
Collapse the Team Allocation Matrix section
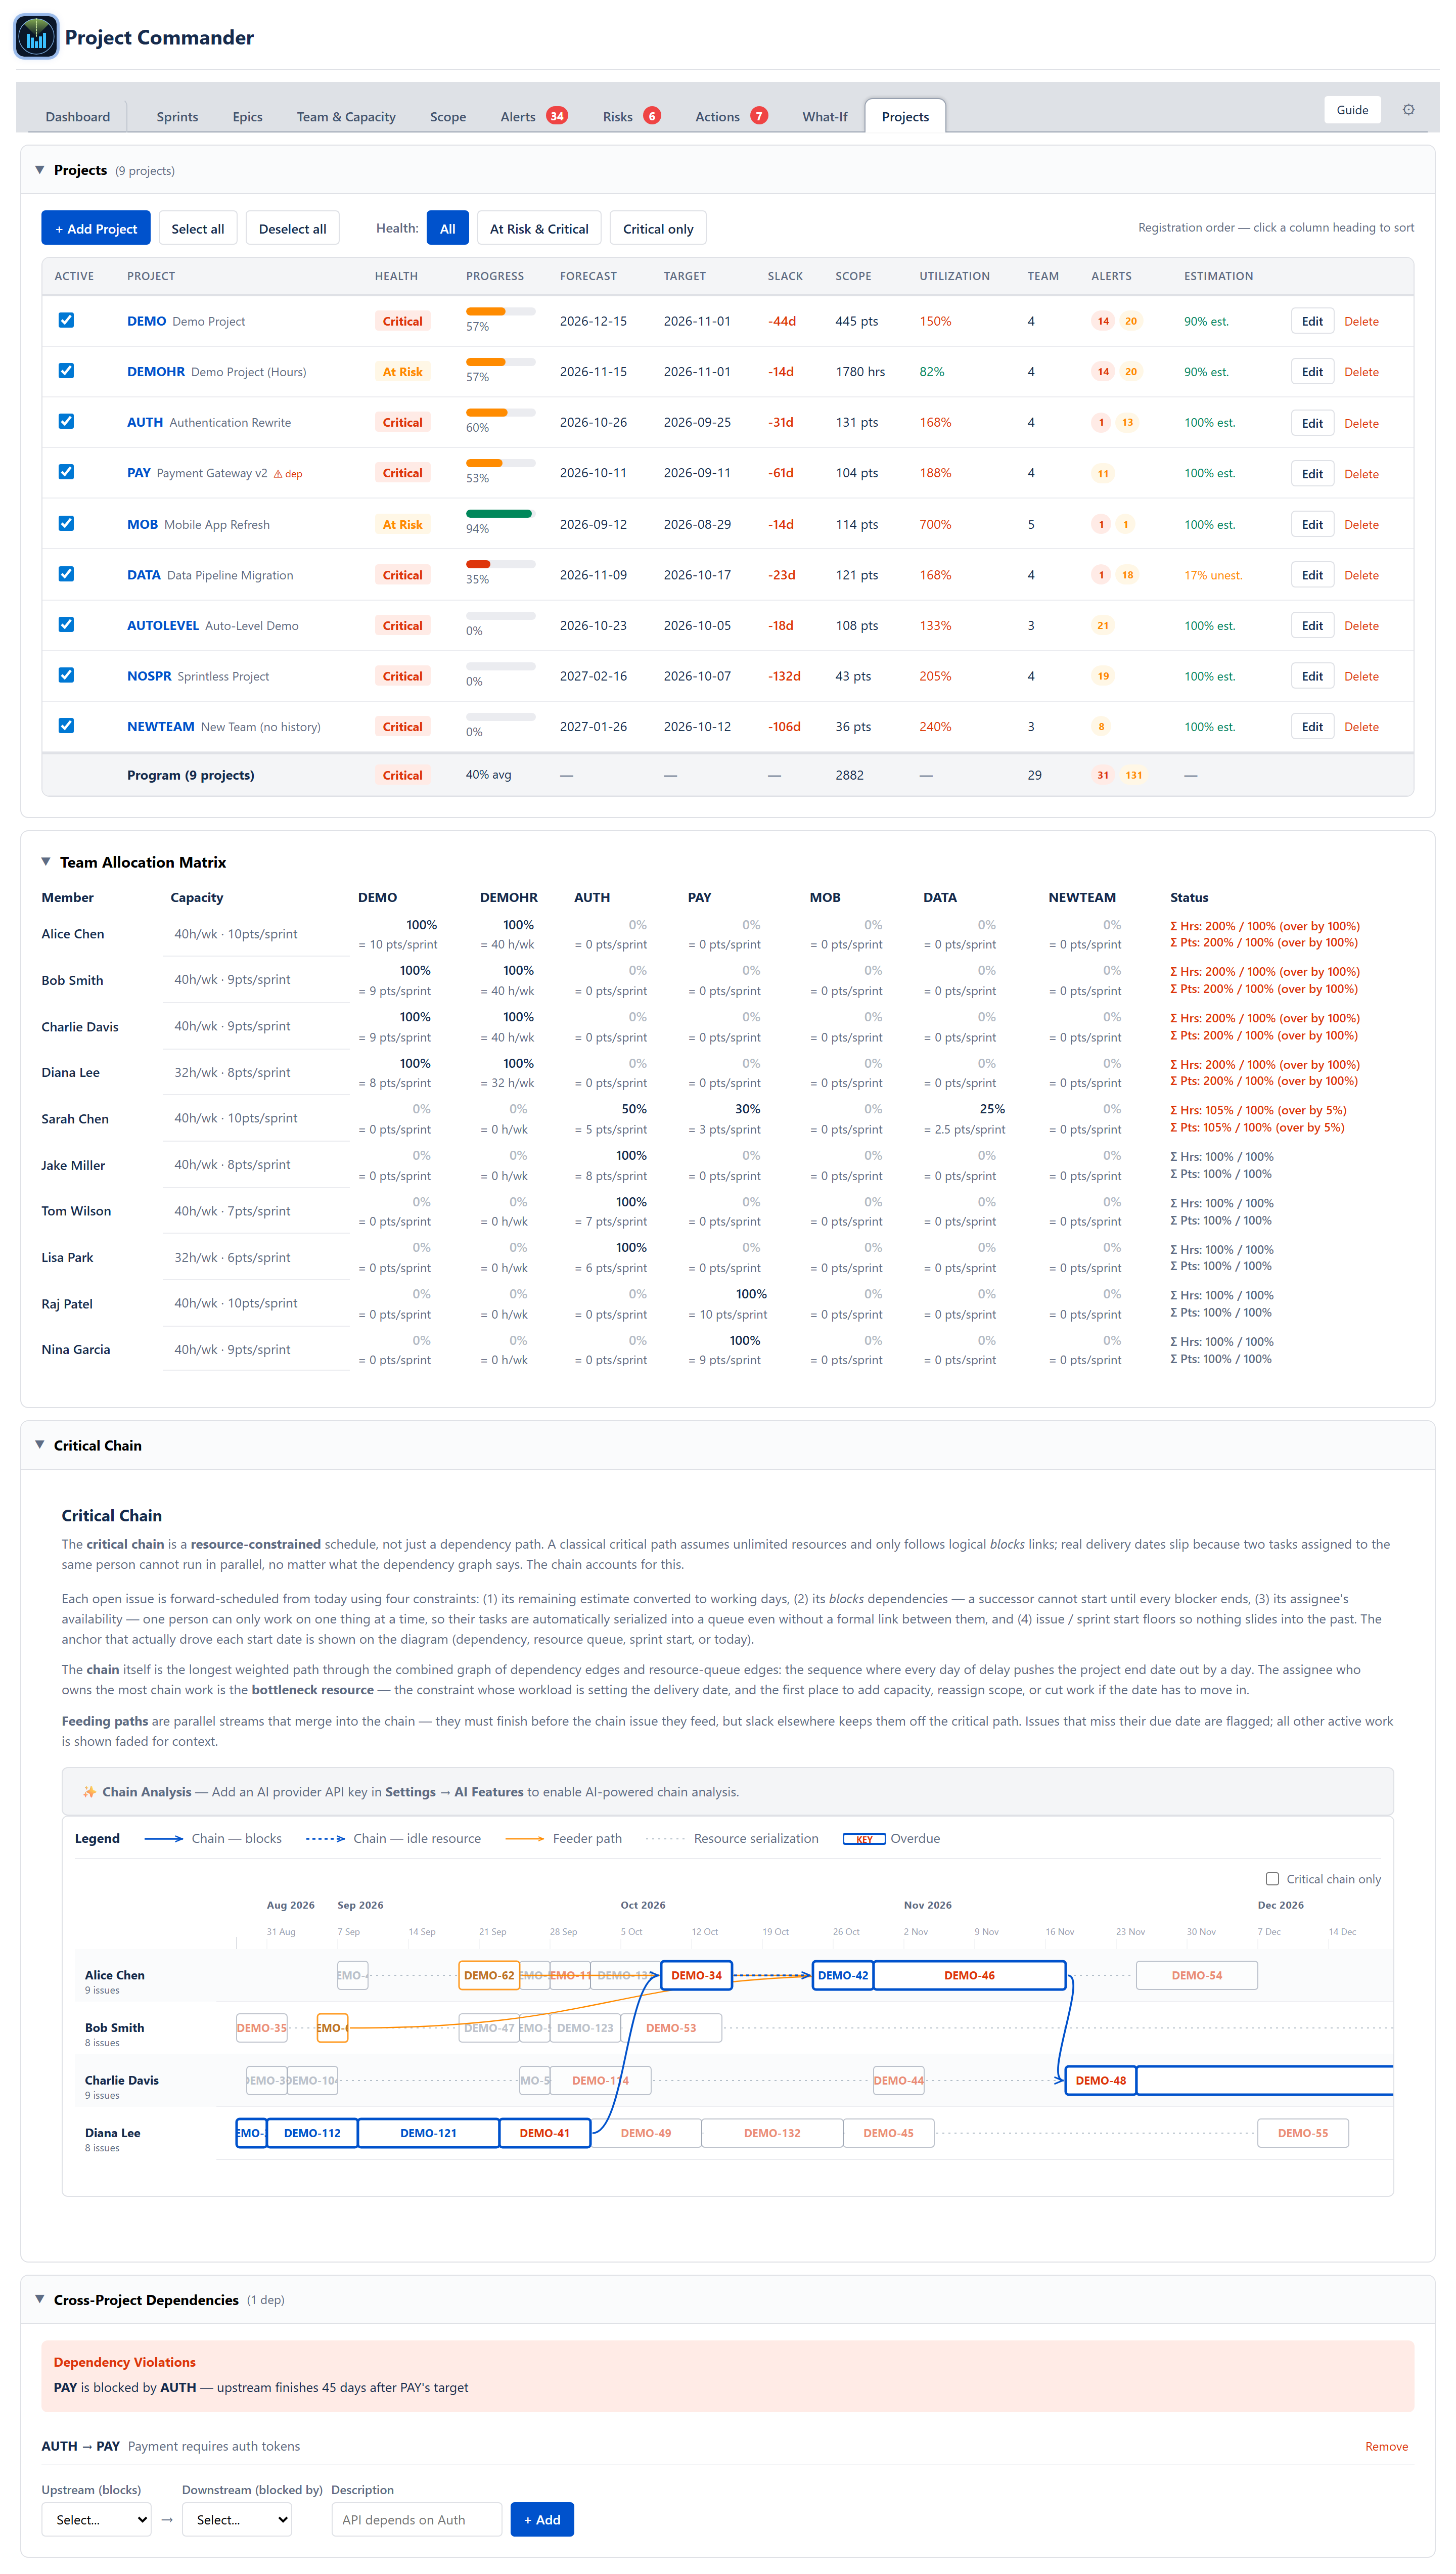click(46, 862)
